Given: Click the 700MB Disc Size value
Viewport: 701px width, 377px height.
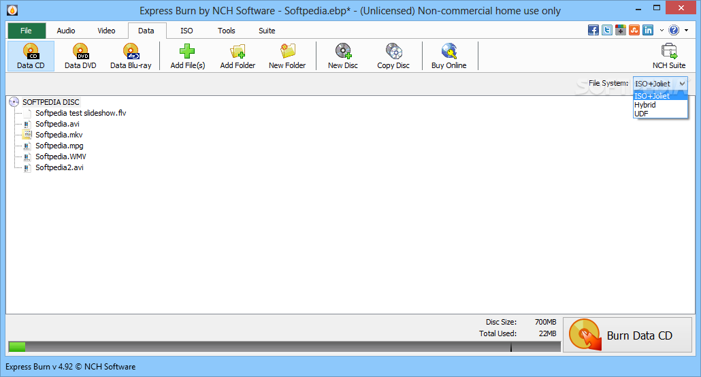Looking at the screenshot, I should tap(545, 322).
